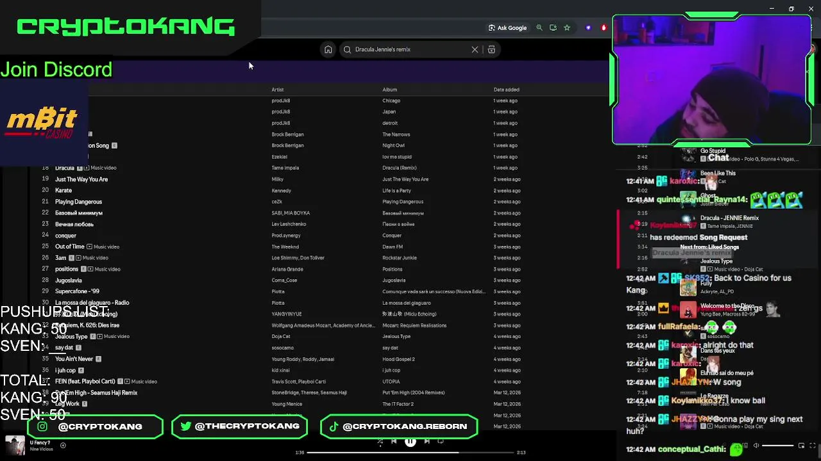Open the zoom magnifier icon in address bar

point(539,28)
